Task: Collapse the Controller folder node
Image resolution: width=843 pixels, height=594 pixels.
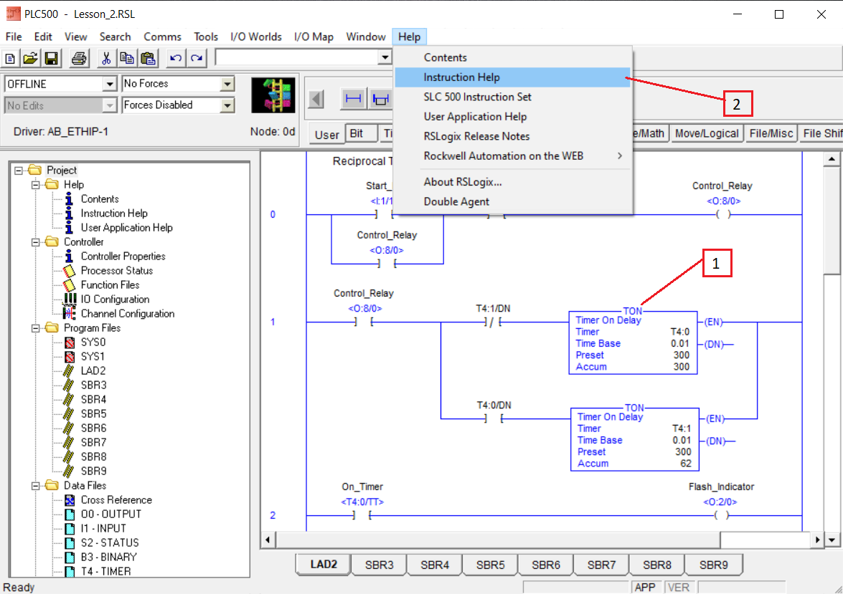Action: (x=35, y=242)
